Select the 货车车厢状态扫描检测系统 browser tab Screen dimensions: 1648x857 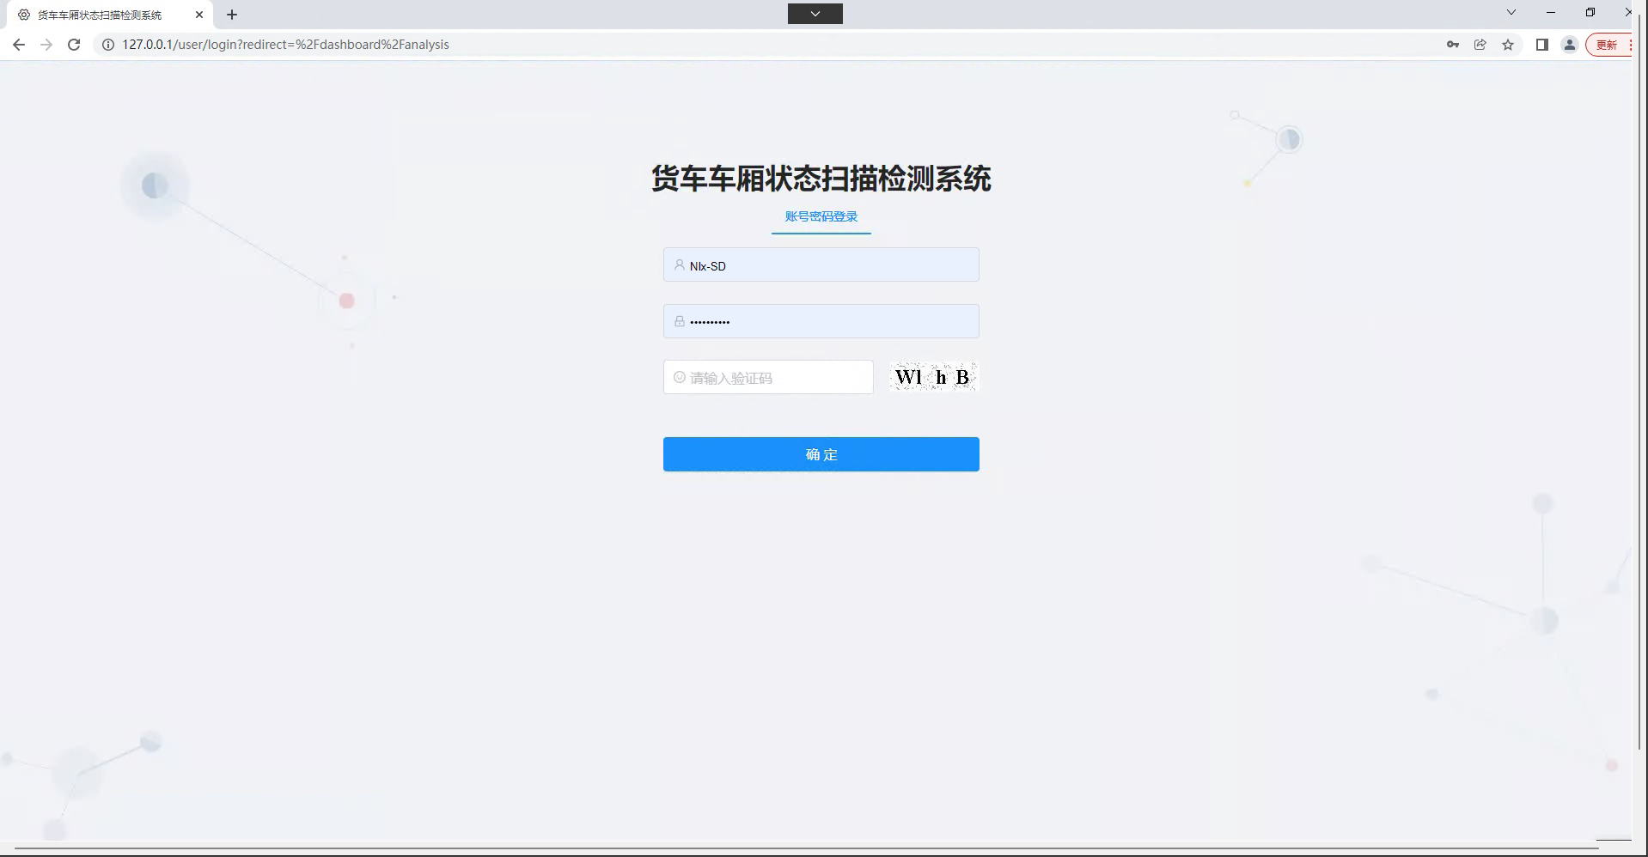[100, 15]
